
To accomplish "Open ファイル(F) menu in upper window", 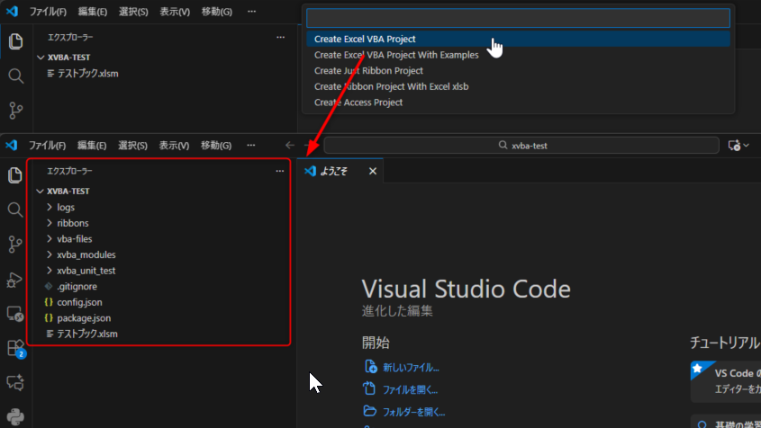I will click(x=48, y=12).
